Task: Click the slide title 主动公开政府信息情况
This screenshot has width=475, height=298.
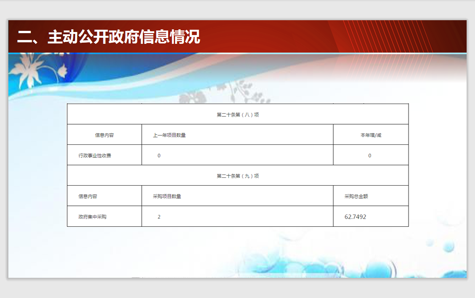Action: pyautogui.click(x=109, y=37)
